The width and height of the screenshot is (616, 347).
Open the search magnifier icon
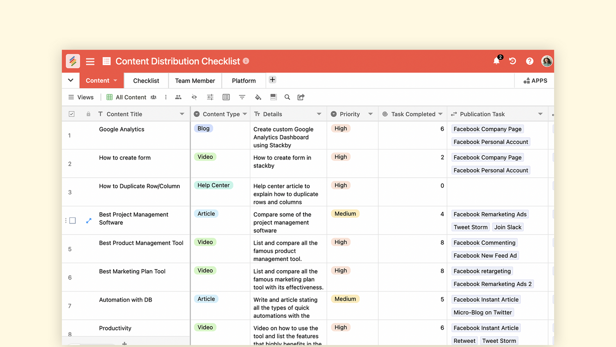(x=287, y=97)
